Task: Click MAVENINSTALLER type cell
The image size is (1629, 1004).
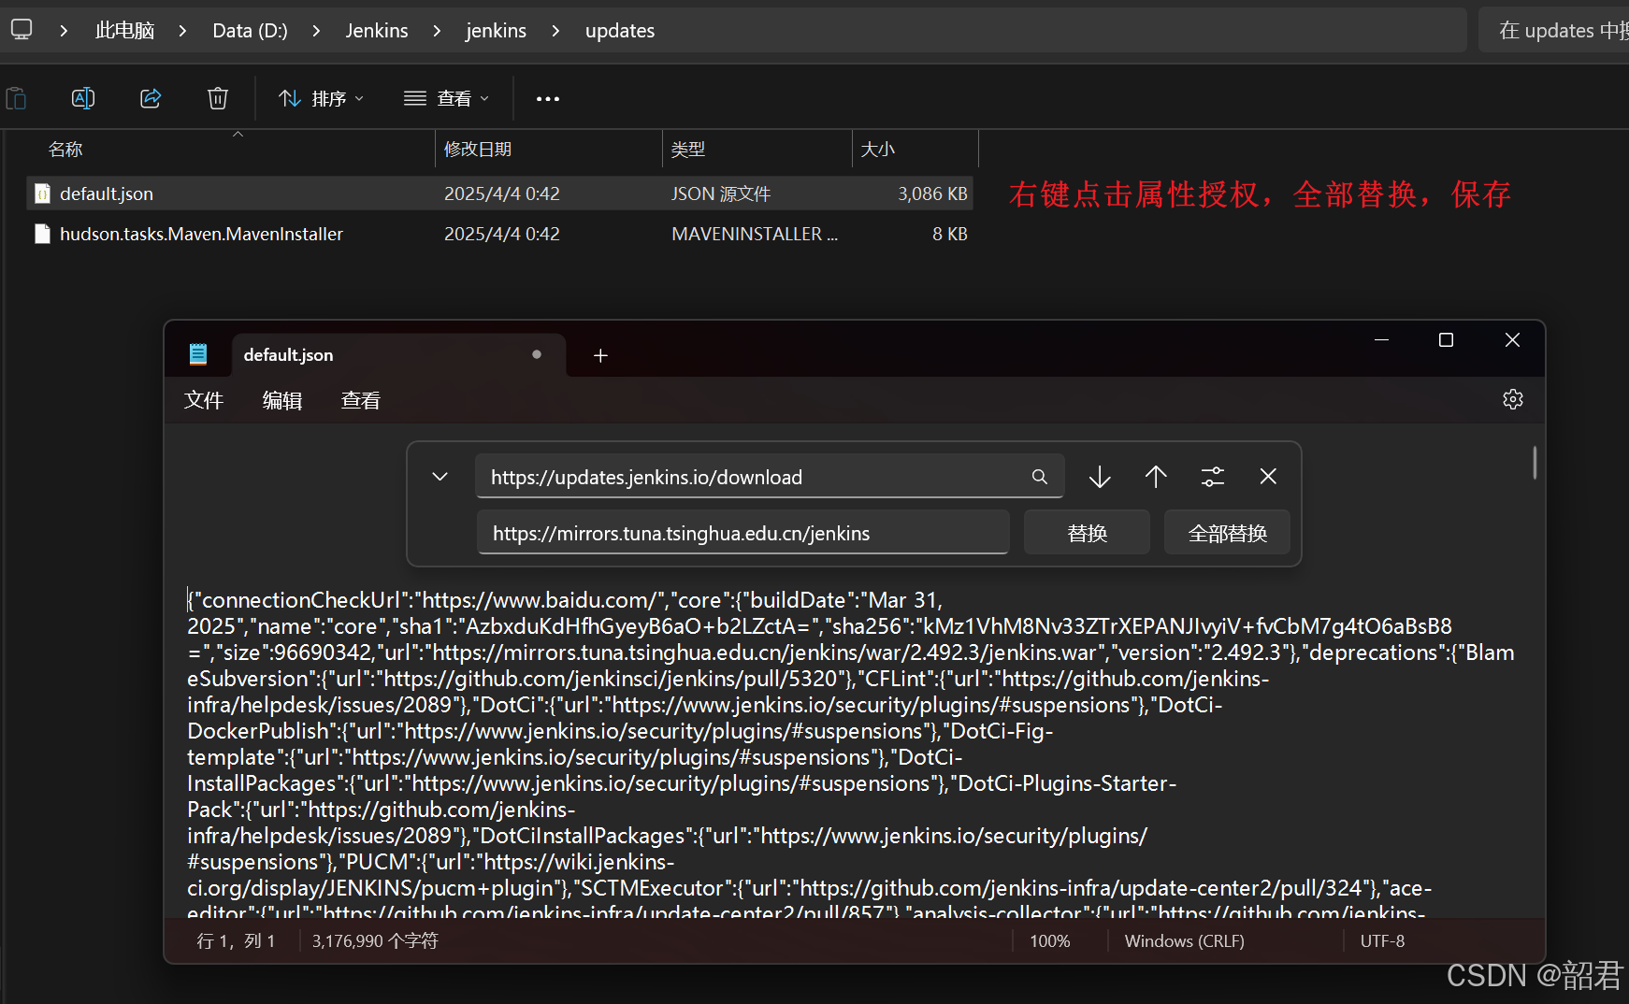Action: pos(755,234)
